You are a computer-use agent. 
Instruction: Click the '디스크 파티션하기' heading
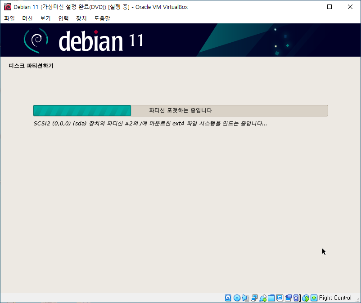pyautogui.click(x=31, y=66)
